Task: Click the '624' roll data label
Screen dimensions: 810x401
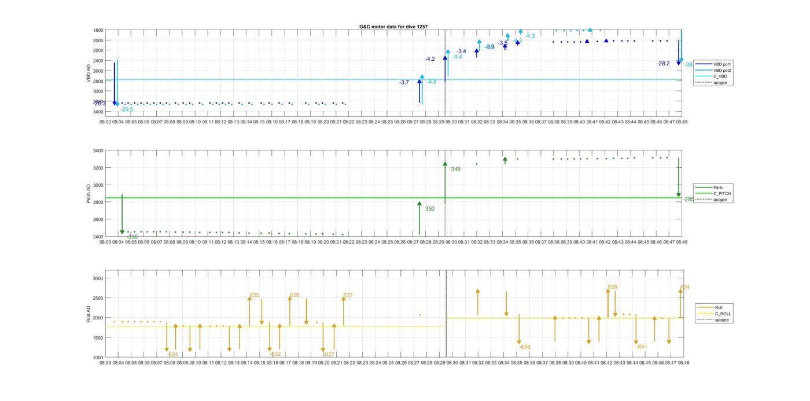Action: 685,288
